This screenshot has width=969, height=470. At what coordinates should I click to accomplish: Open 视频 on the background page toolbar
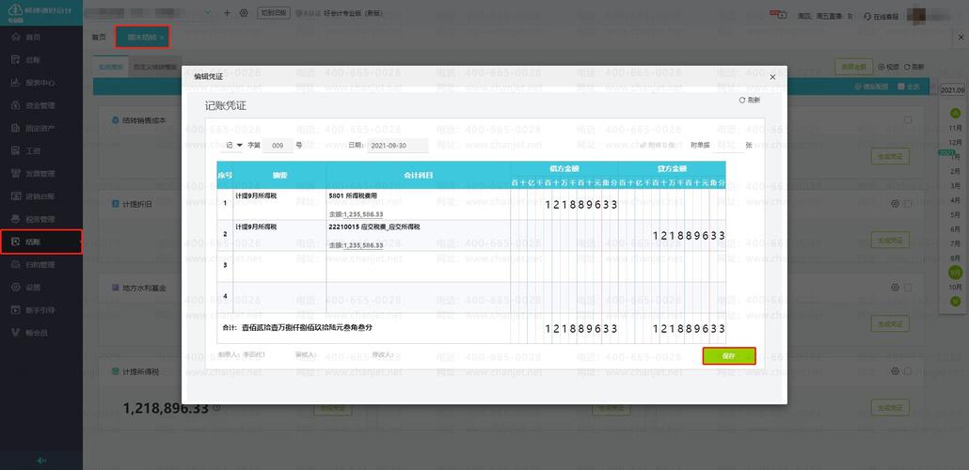tap(889, 66)
